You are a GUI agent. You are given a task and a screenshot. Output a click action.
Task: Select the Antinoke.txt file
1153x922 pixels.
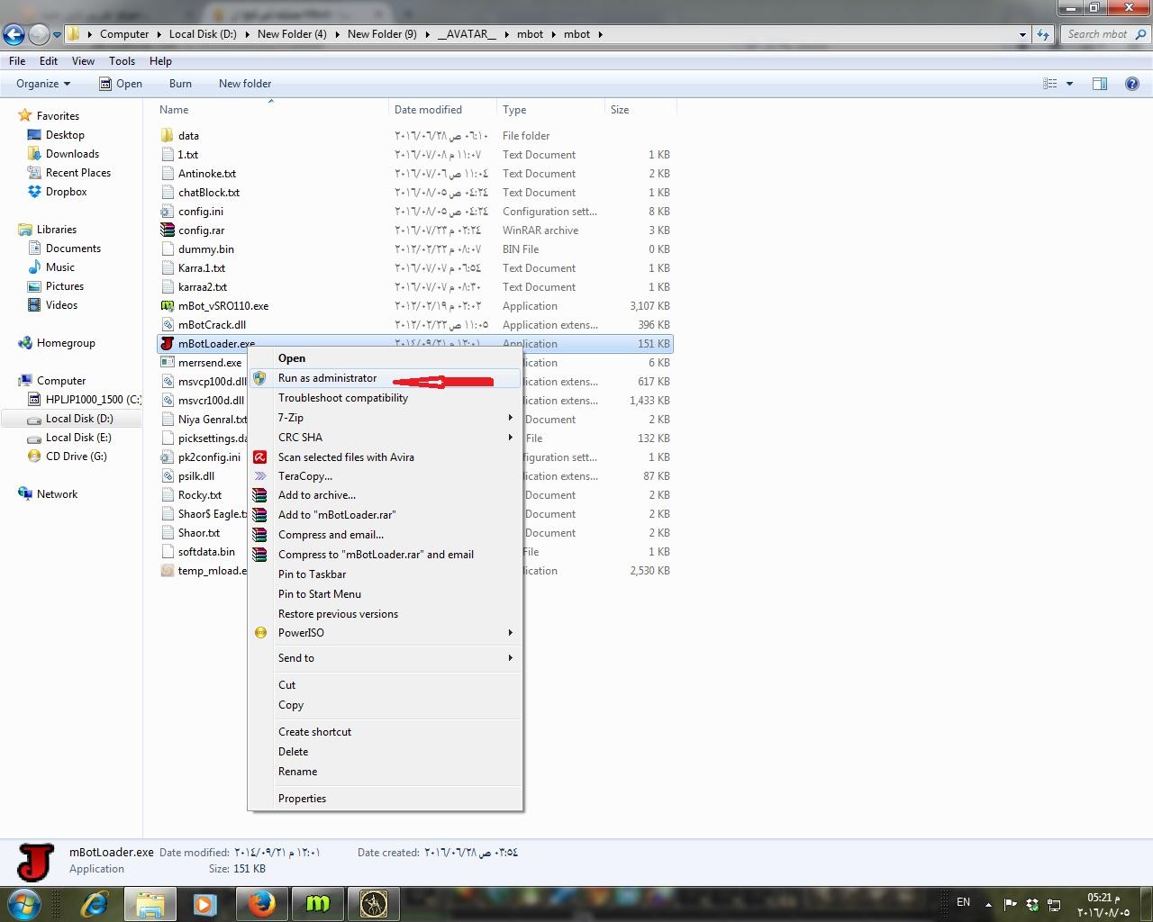pos(207,174)
